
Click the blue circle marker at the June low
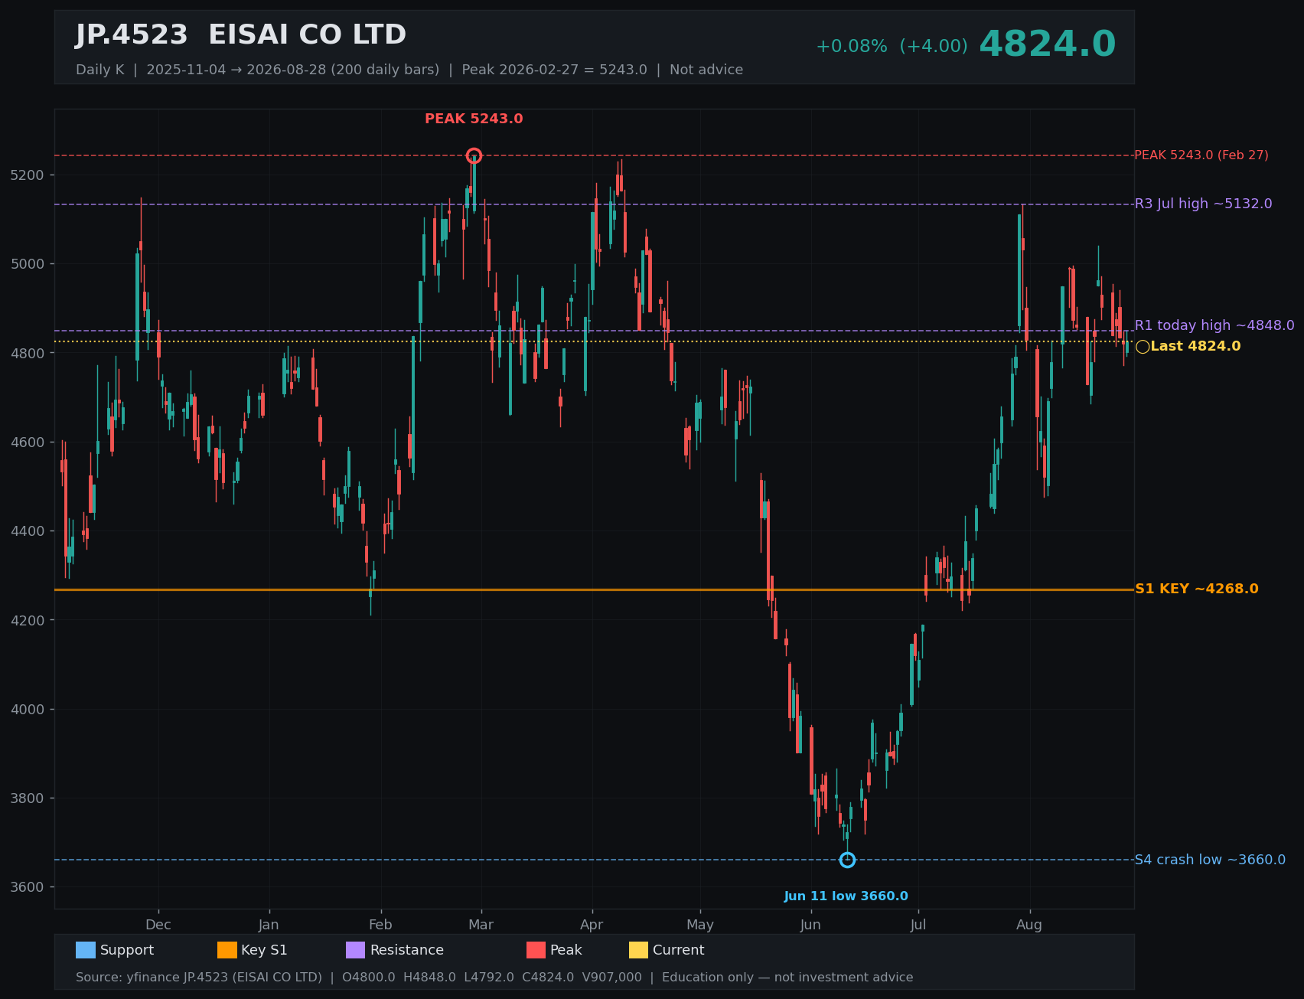pyautogui.click(x=847, y=860)
